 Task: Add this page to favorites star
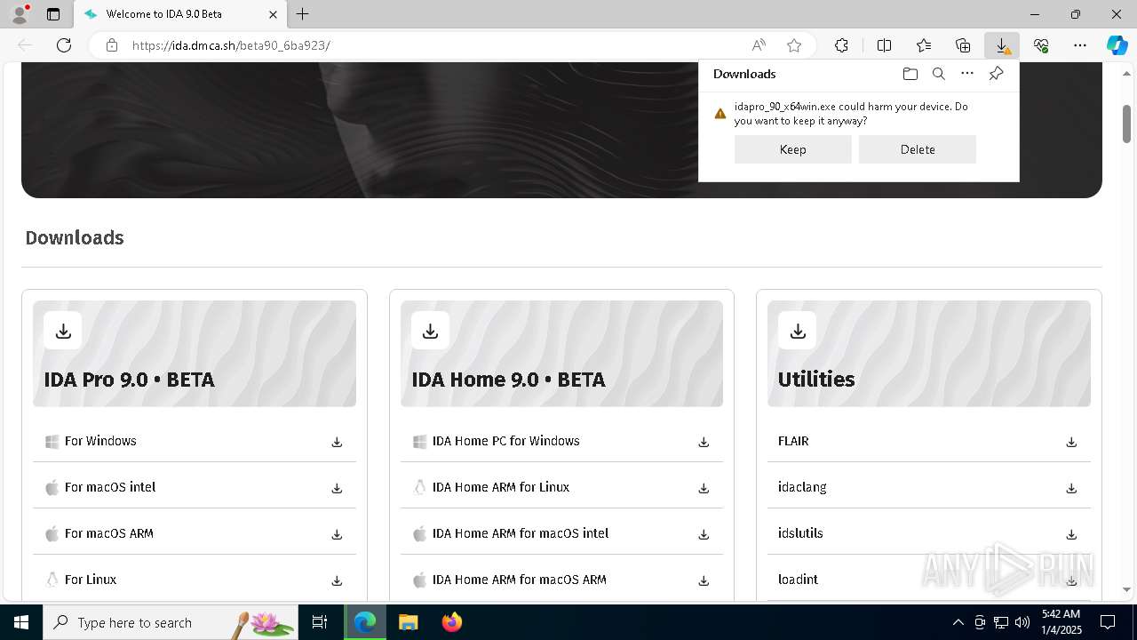click(794, 45)
